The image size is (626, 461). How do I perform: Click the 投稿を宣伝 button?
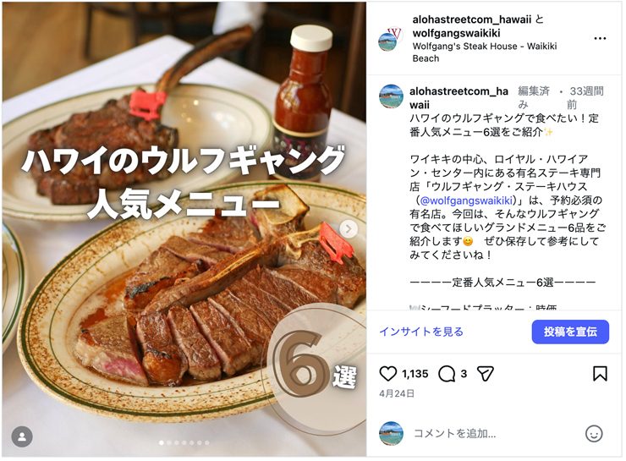570,332
